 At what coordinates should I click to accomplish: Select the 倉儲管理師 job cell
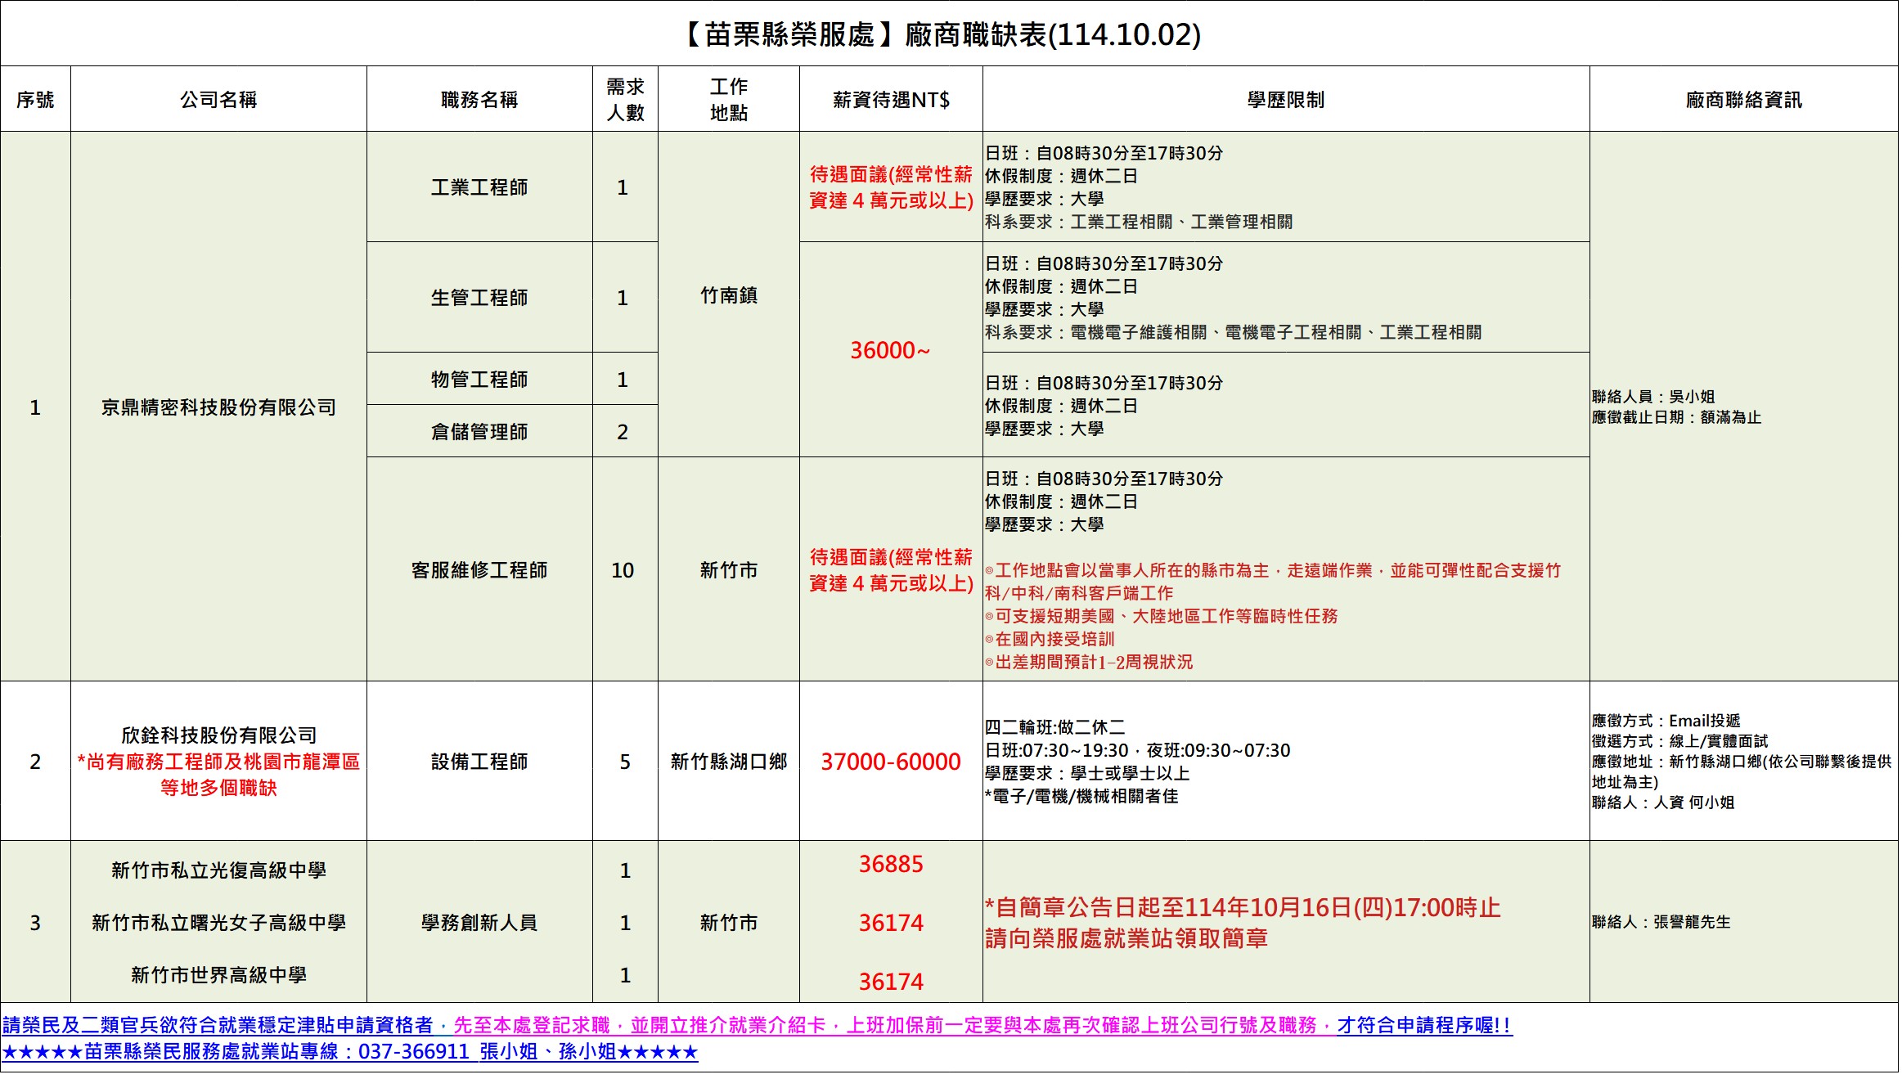pyautogui.click(x=479, y=432)
